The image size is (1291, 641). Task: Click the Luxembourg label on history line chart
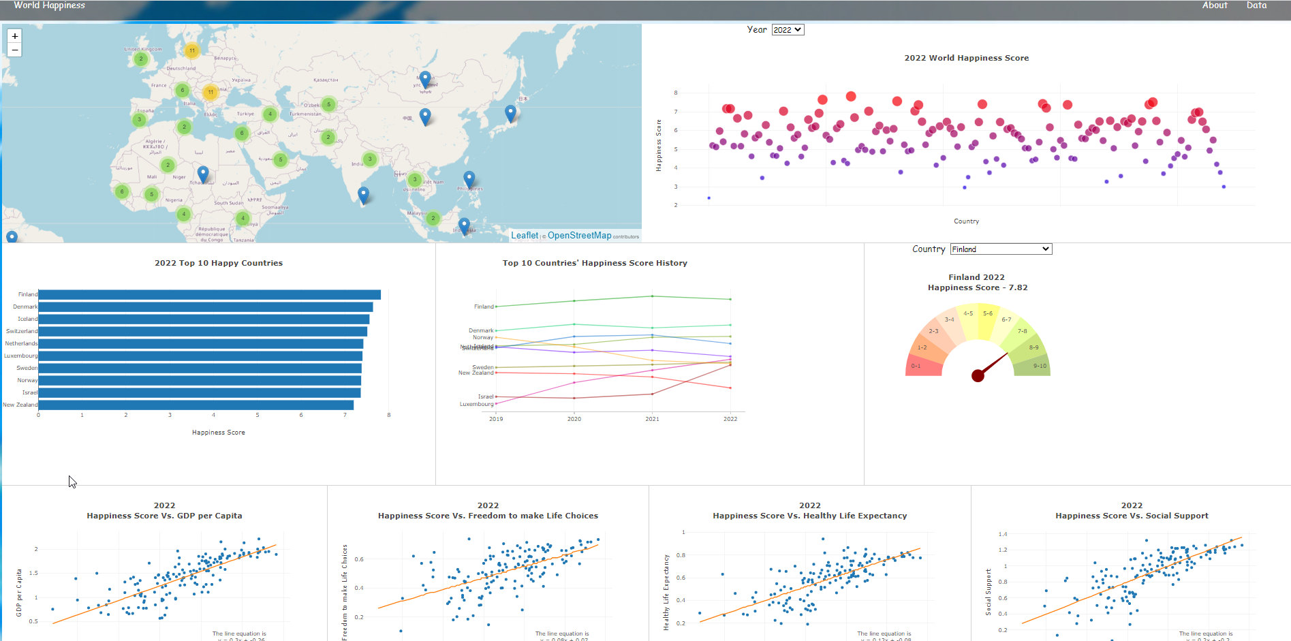476,404
